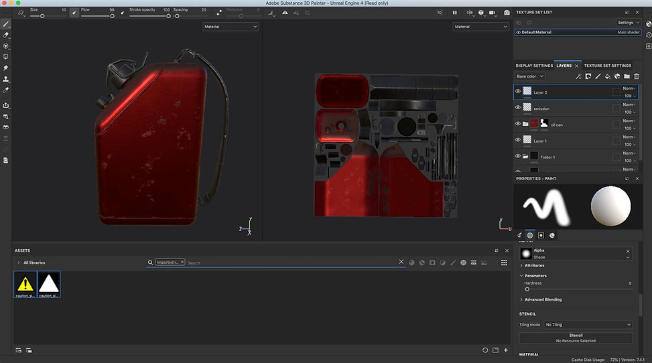Screen dimensions: 652x363
Task: Add a new fill layer
Action: click(608, 76)
